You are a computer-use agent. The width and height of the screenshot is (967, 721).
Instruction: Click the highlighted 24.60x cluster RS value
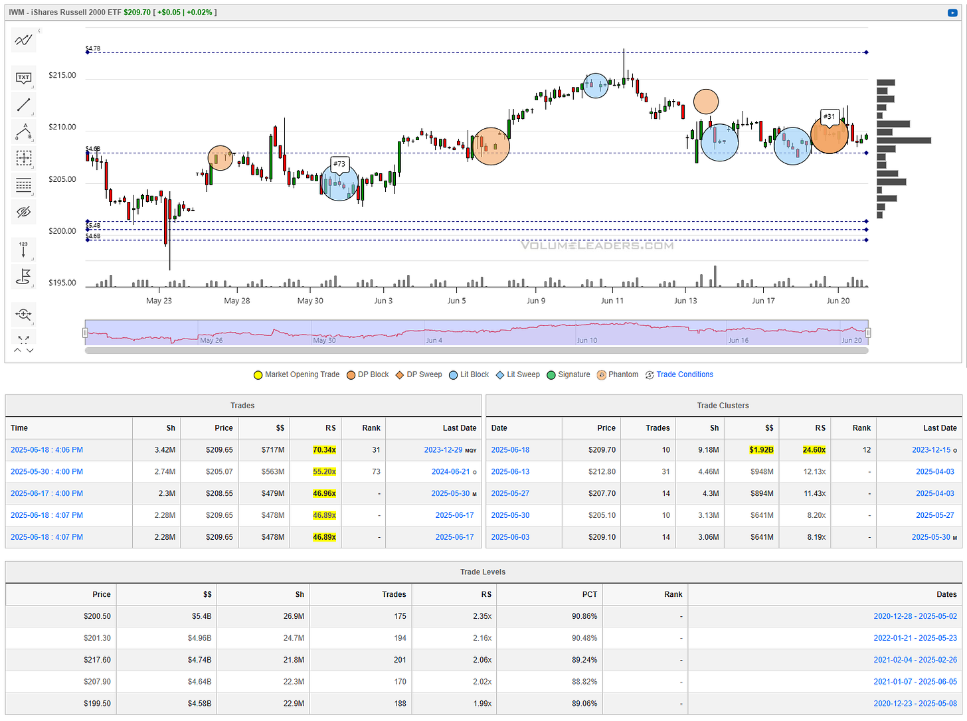[x=814, y=450]
